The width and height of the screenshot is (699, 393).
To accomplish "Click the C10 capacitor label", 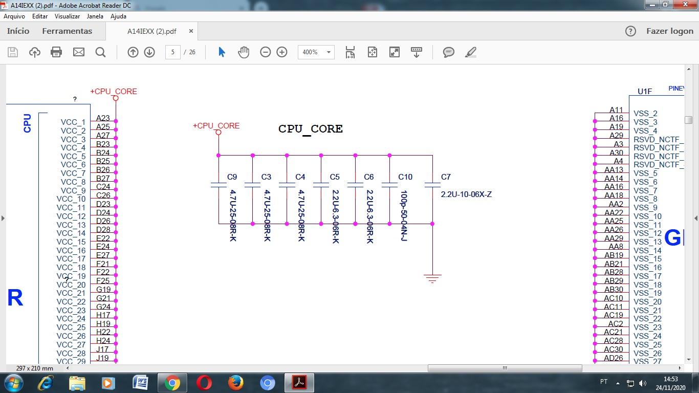I will tap(405, 177).
